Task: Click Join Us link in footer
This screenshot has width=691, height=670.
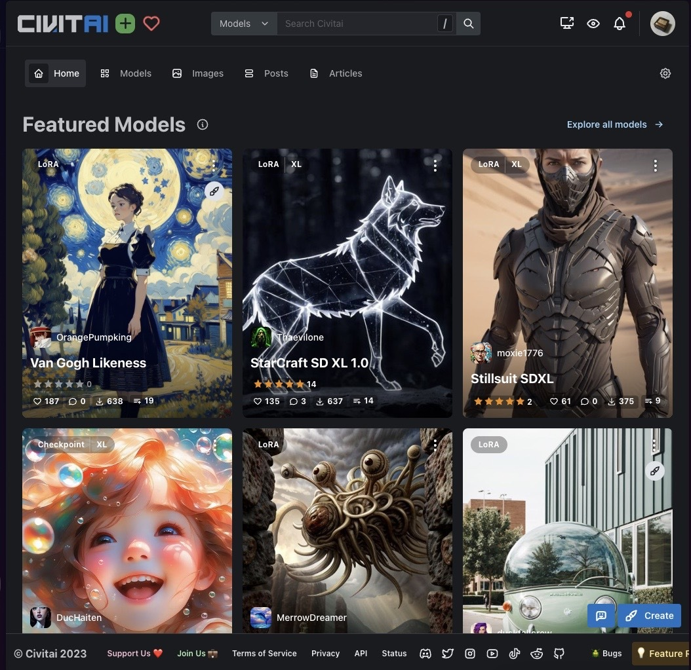Action: tap(197, 653)
